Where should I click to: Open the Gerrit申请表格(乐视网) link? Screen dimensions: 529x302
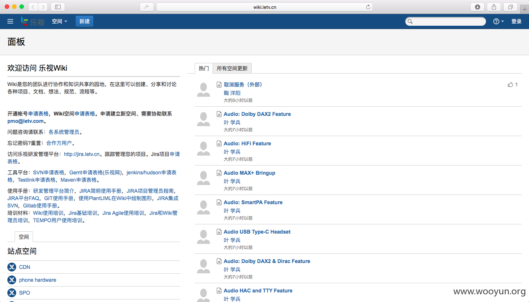point(96,173)
